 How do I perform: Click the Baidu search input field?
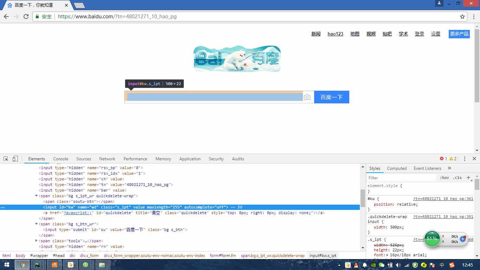(215, 97)
